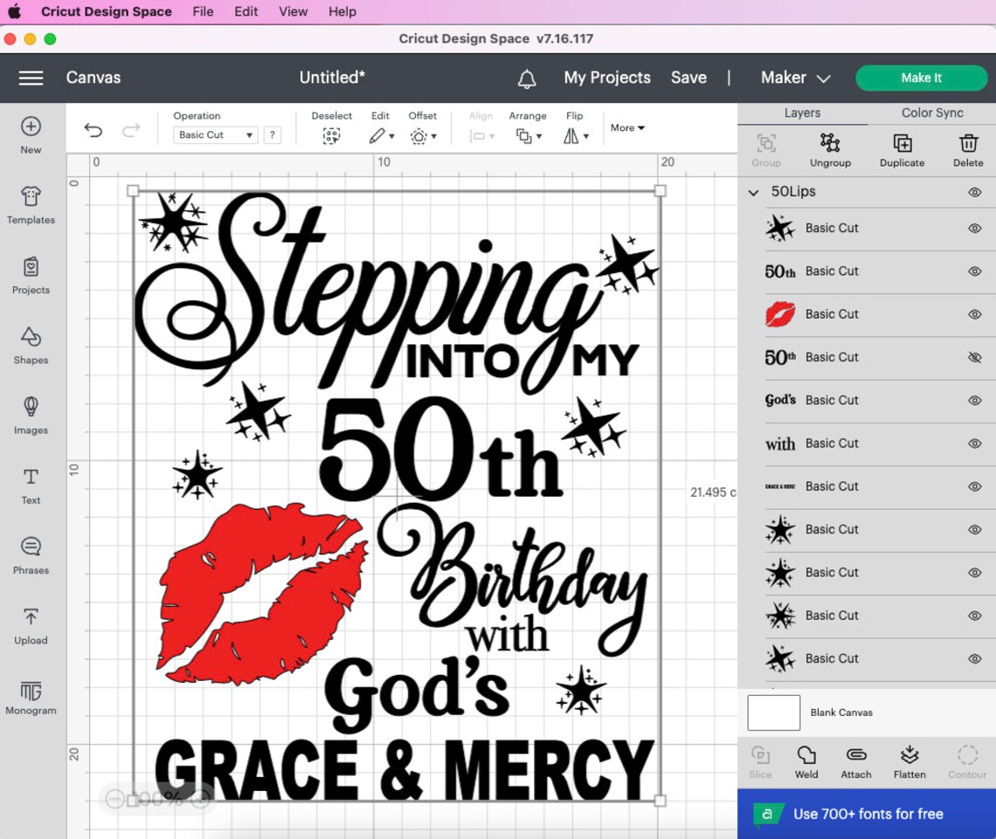Collapse the 50Lips layer group
This screenshot has width=996, height=839.
[x=753, y=191]
